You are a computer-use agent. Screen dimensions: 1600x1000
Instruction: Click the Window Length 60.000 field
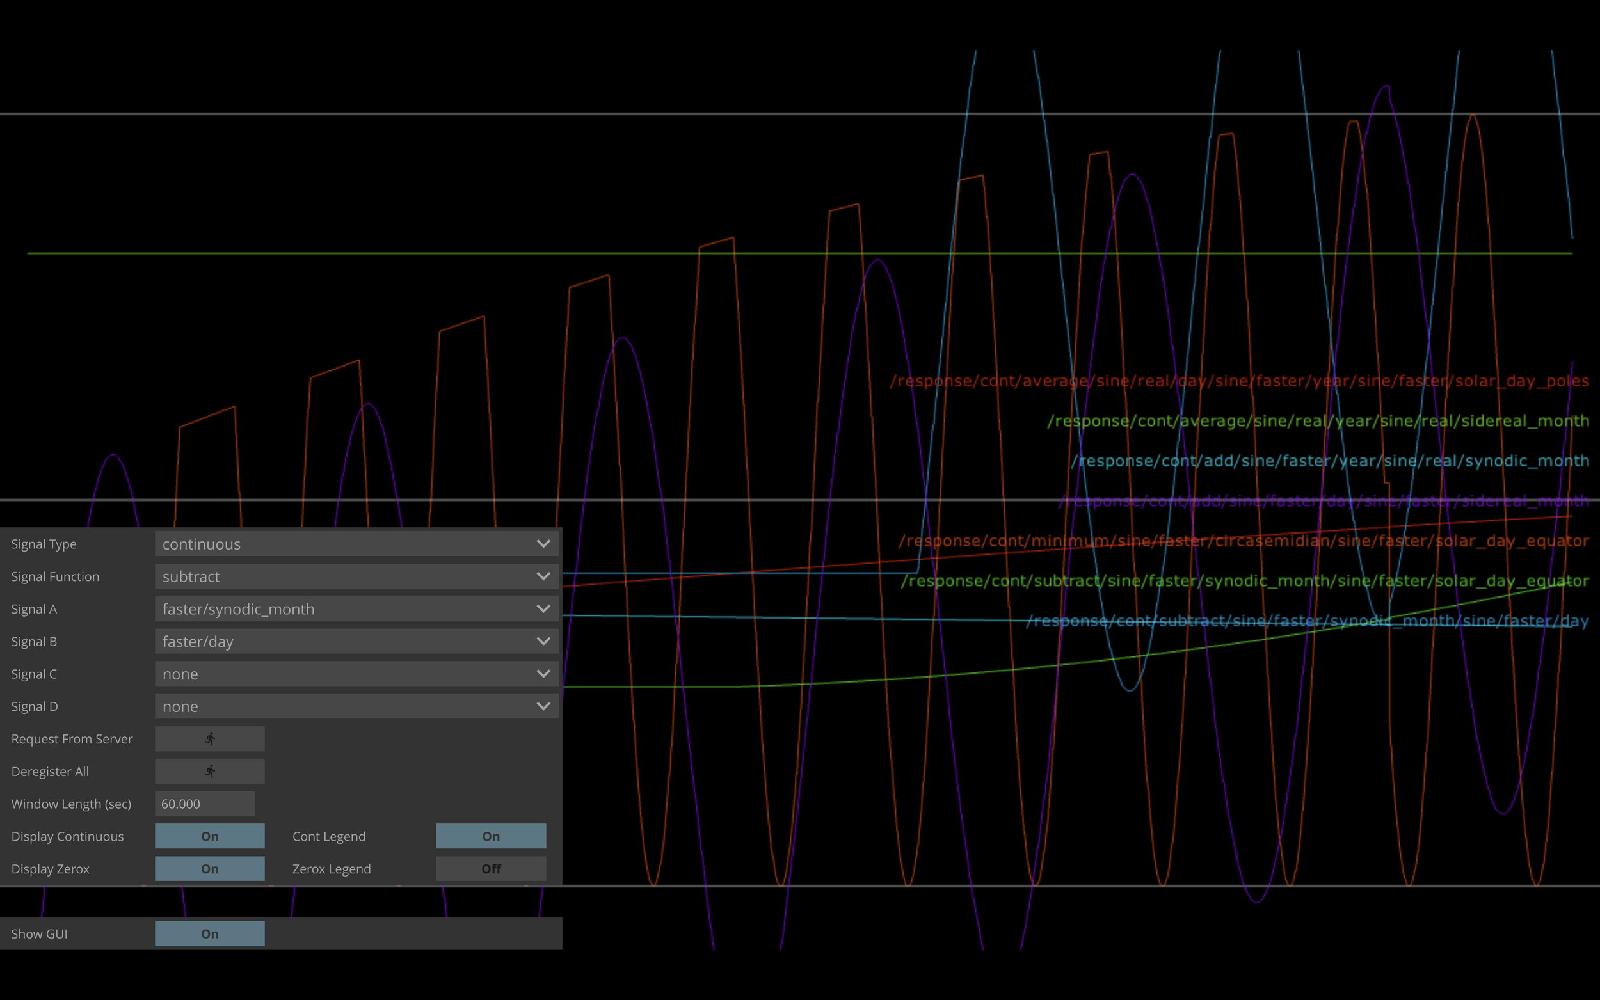click(204, 804)
